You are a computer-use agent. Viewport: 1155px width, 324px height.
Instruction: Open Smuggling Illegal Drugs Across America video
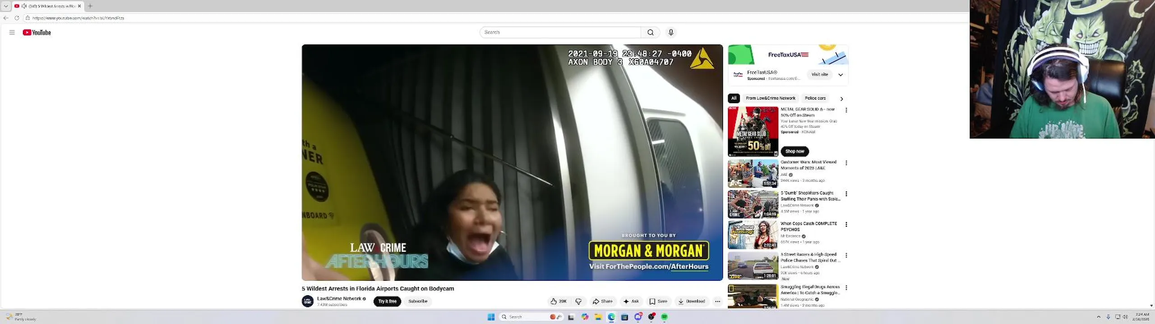753,296
